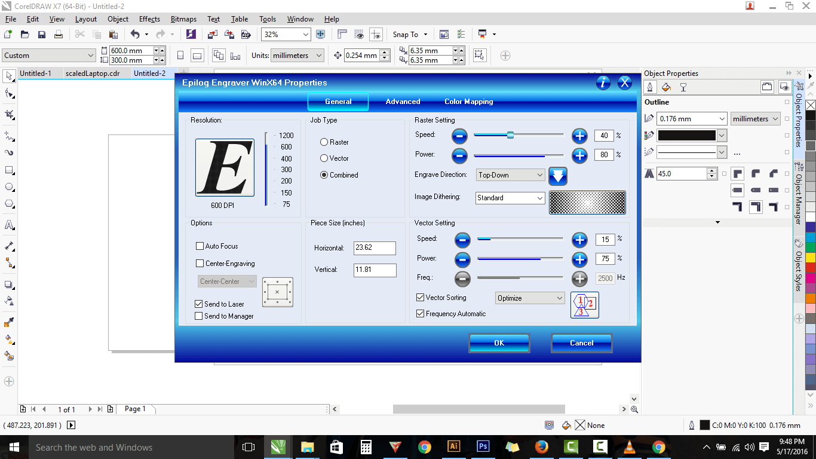This screenshot has height=459, width=816.
Task: Click vector speed minus button
Action: pos(462,240)
